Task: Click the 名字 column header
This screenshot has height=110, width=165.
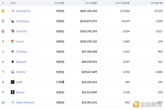Action: [x=13, y=3]
